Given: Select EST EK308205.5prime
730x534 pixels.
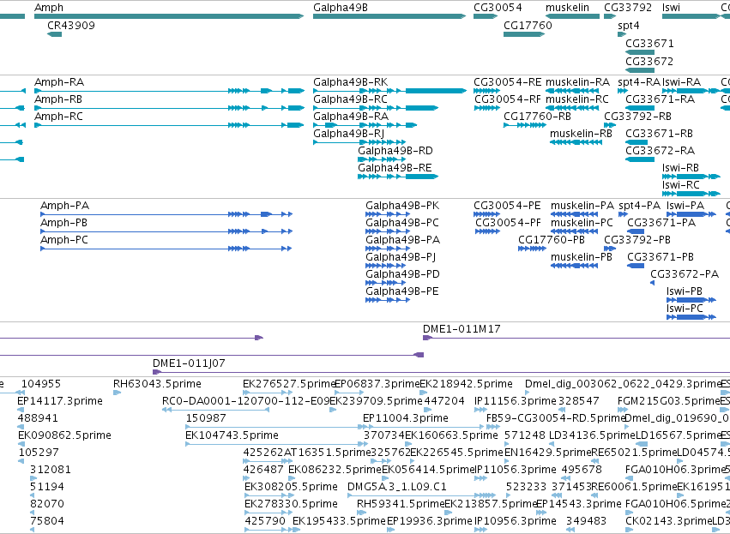Looking at the screenshot, I should click(x=268, y=495).
